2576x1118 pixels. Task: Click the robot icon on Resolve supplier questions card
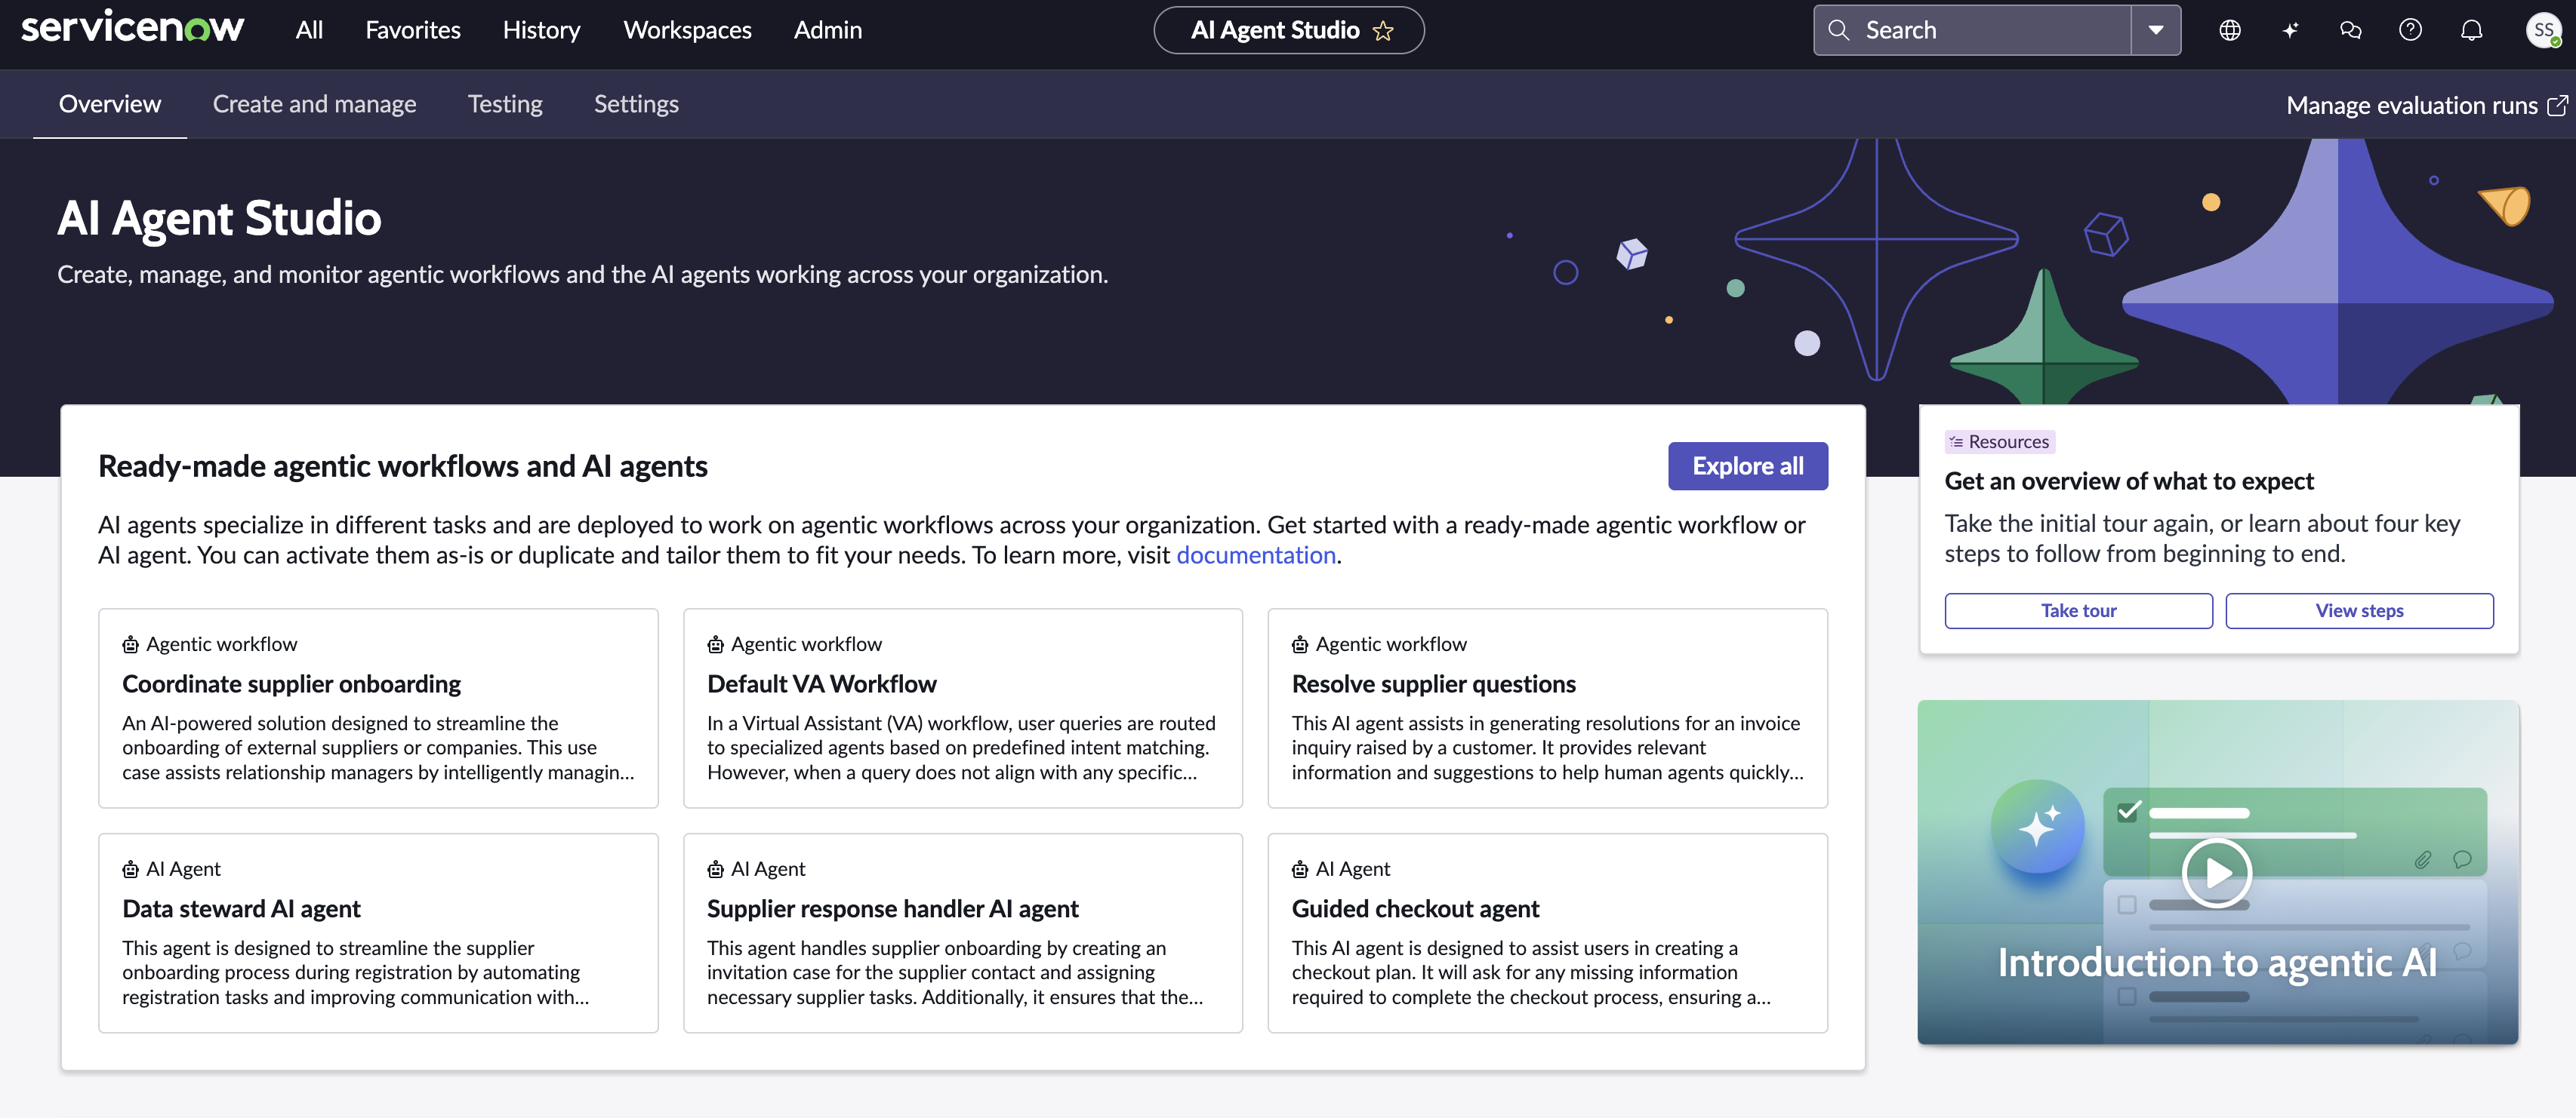pyautogui.click(x=1300, y=644)
